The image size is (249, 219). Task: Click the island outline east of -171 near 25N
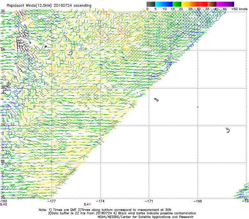pos(156,100)
